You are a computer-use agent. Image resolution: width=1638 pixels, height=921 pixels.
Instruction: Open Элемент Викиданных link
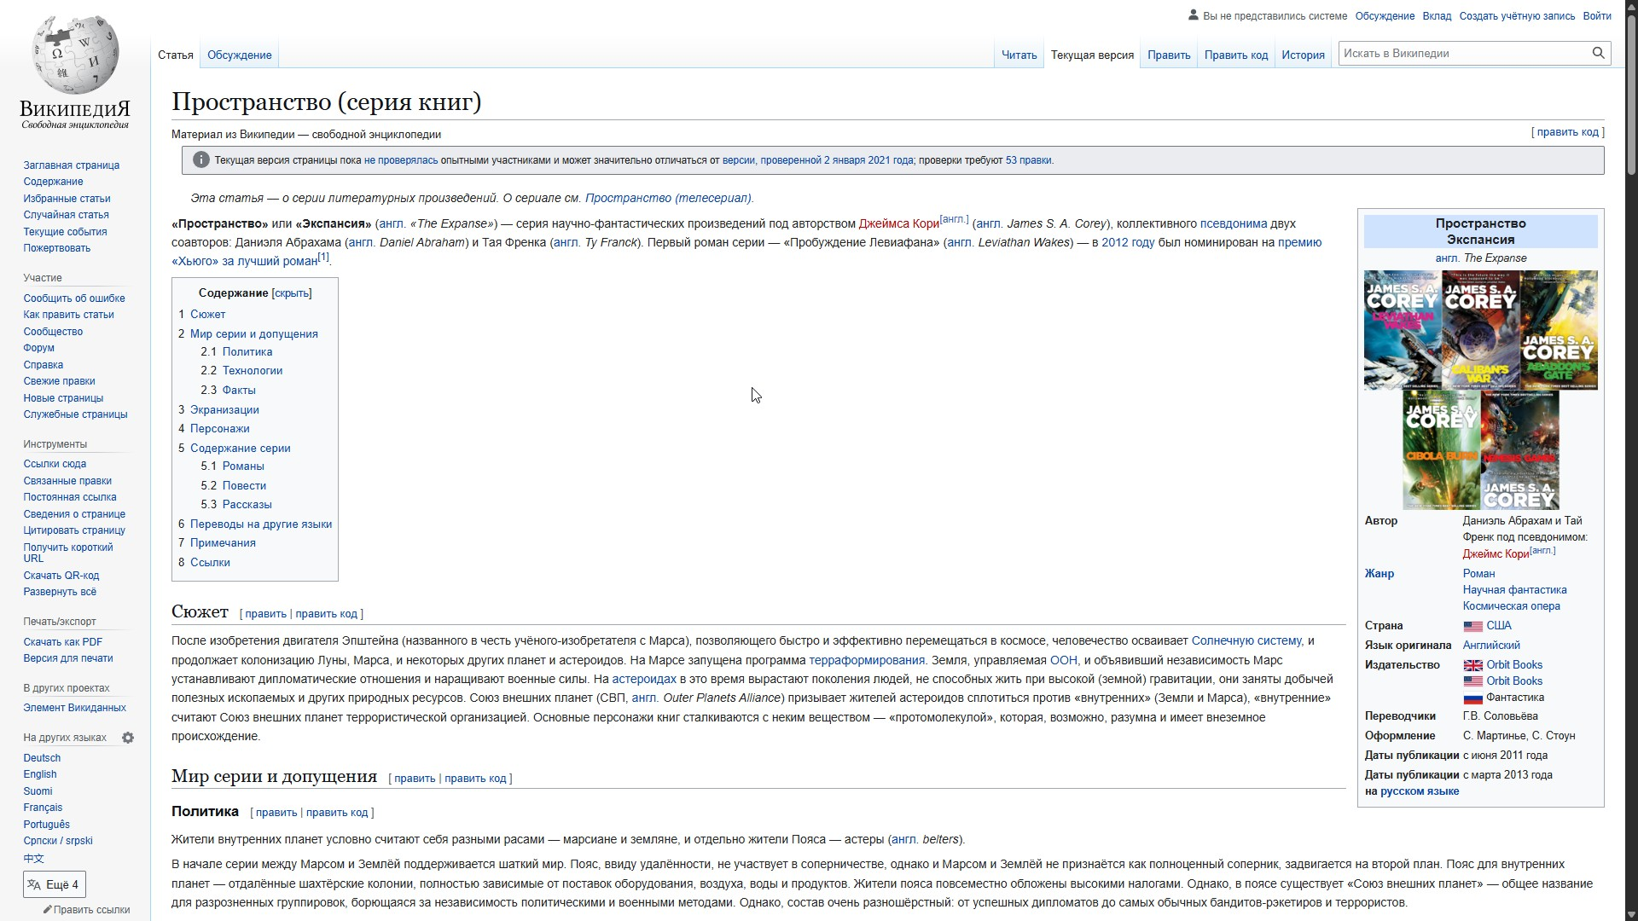(74, 708)
